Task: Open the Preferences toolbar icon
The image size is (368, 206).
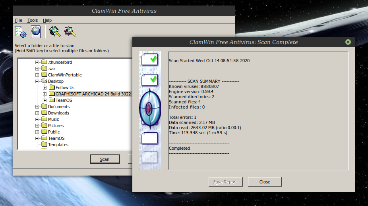Action: coord(21,32)
